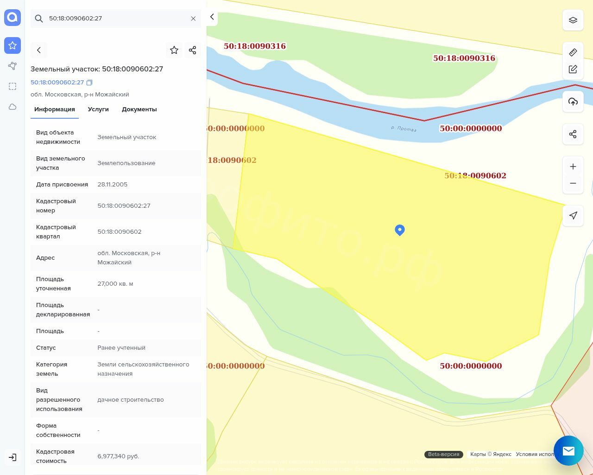This screenshot has width=593, height=475.
Task: Center map on my location
Action: [573, 216]
